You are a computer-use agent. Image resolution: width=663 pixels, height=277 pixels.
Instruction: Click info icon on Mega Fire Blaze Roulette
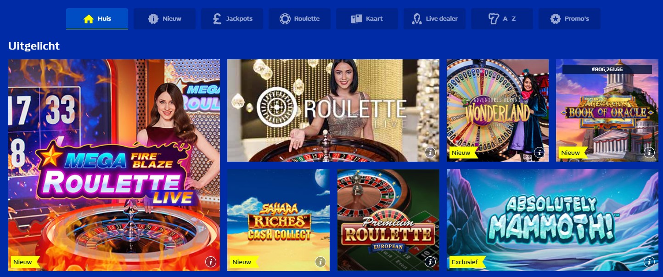point(210,262)
